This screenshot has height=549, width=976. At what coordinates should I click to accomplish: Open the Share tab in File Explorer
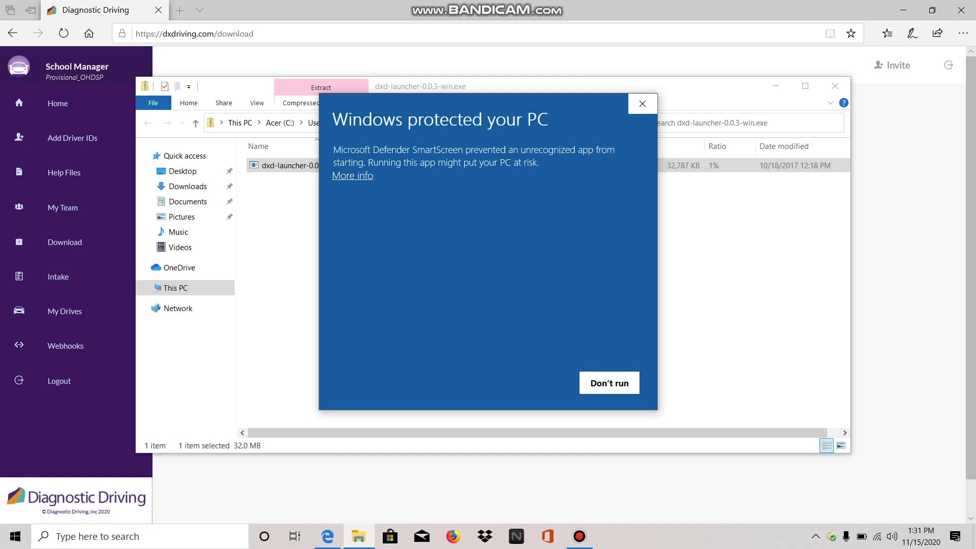[224, 103]
